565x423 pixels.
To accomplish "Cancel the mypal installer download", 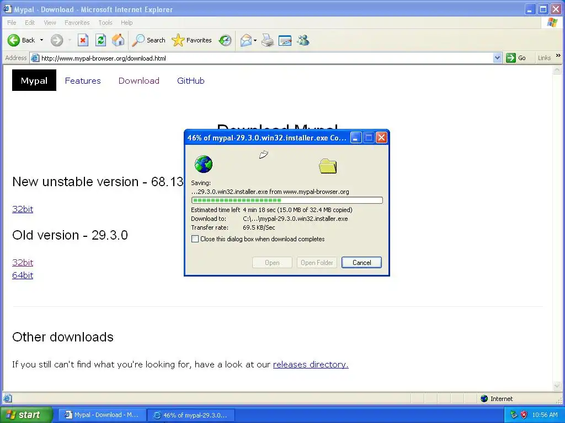I will [361, 263].
